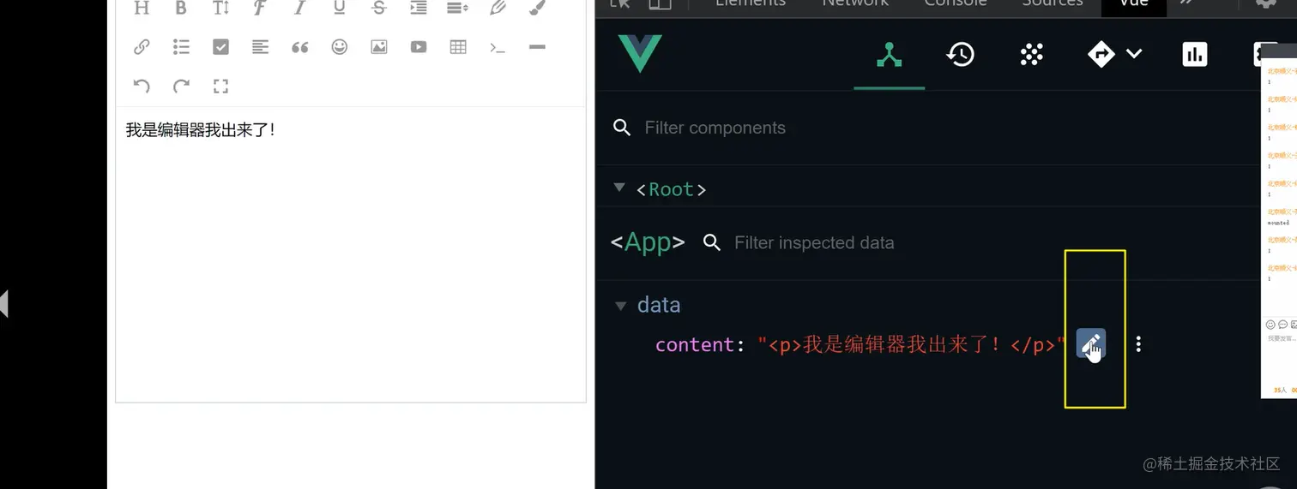Open the three-dot menu beside content
The image size is (1297, 489).
click(1138, 344)
